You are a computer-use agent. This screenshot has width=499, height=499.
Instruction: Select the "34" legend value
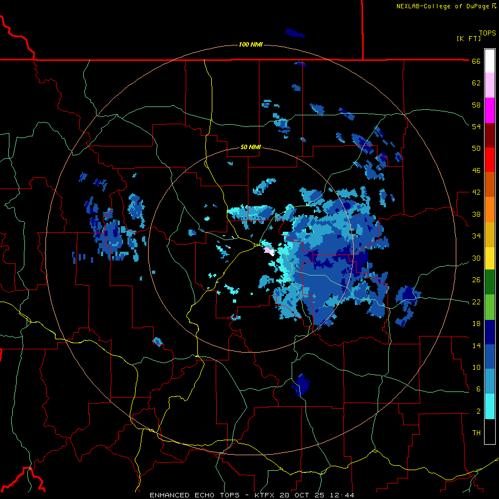[x=476, y=236]
